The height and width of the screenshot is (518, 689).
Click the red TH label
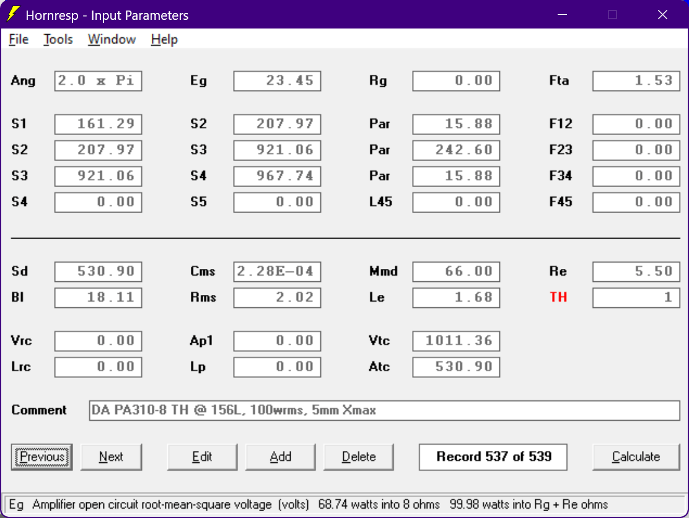tap(558, 297)
